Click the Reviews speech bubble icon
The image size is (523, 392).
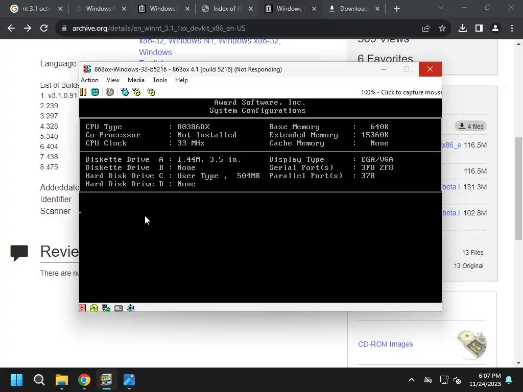click(19, 253)
